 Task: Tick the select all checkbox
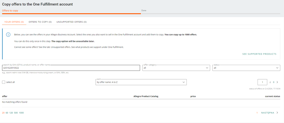pos(4,82)
